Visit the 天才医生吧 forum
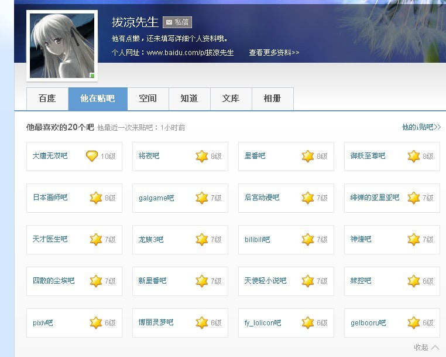Screen dimensions: 446x357 (x=50, y=239)
